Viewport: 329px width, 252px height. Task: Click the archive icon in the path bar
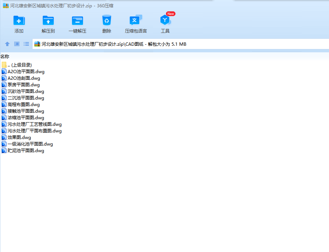click(37, 44)
